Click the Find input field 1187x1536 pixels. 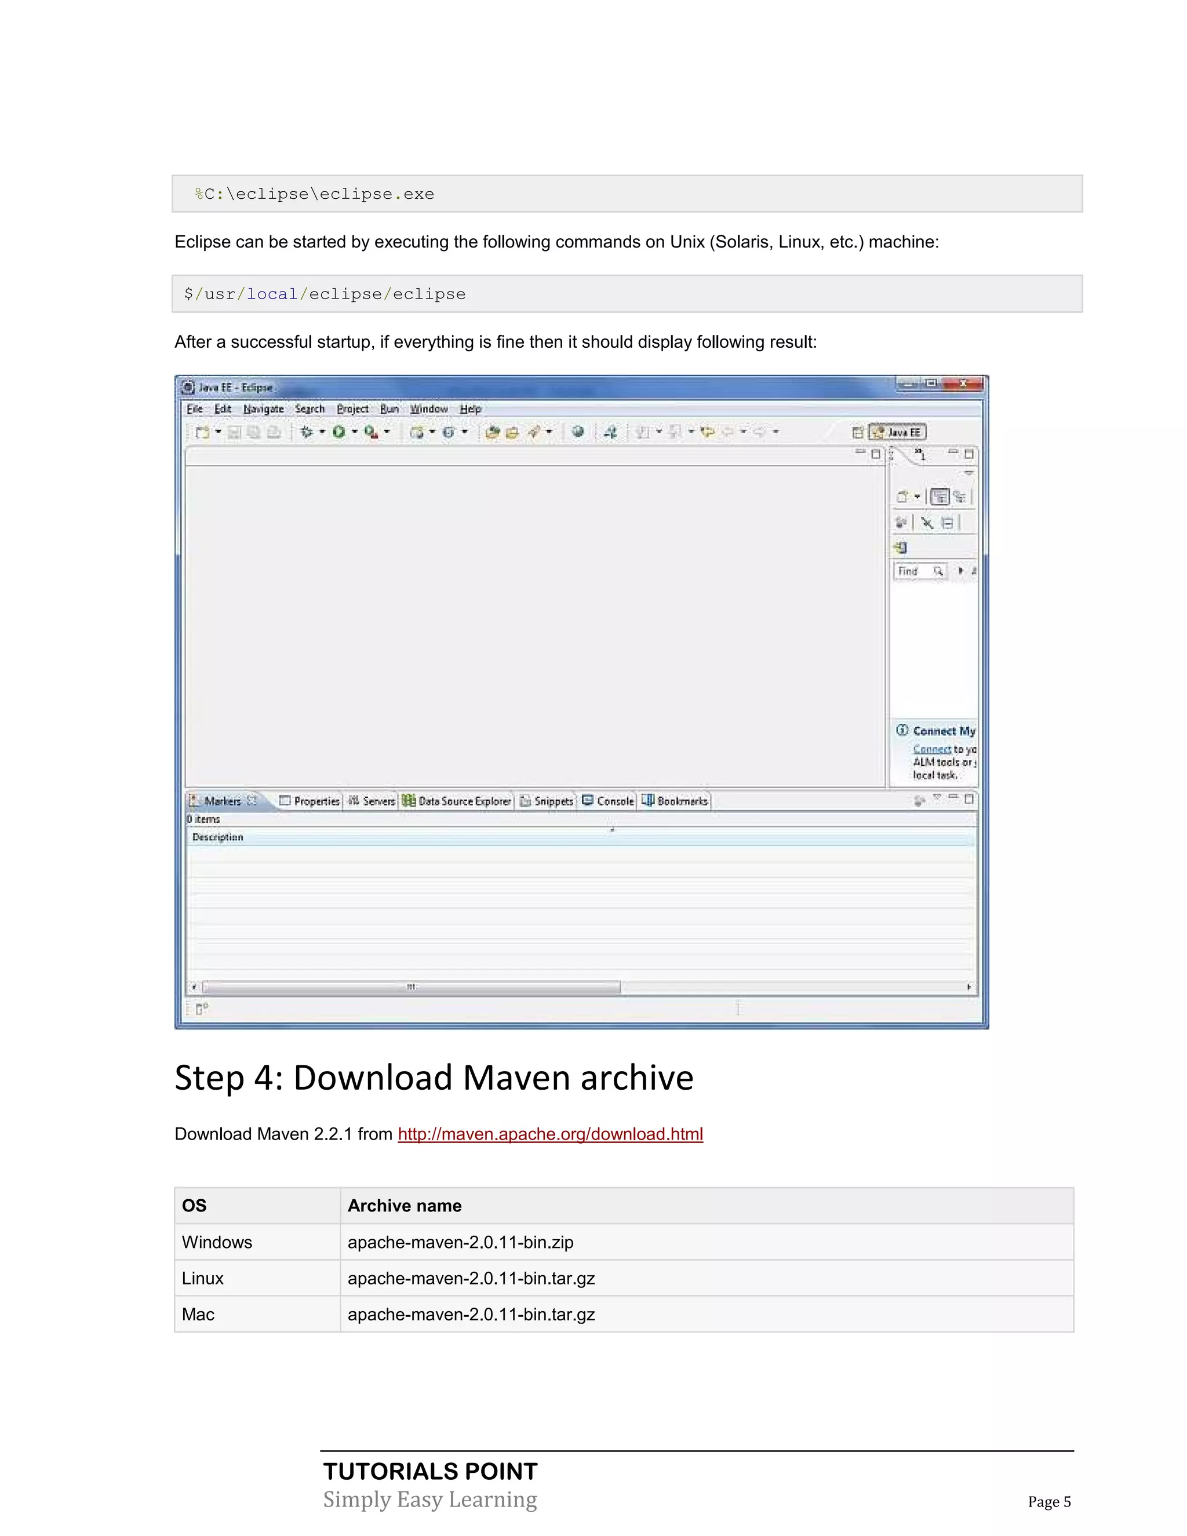coord(913,572)
